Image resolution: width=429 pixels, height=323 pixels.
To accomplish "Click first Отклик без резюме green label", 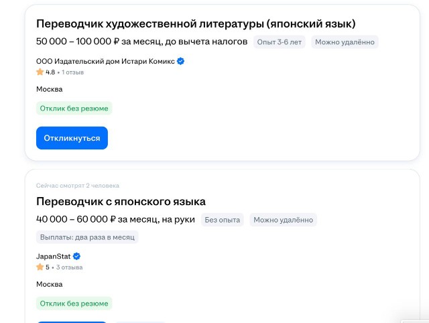I will 74,109.
